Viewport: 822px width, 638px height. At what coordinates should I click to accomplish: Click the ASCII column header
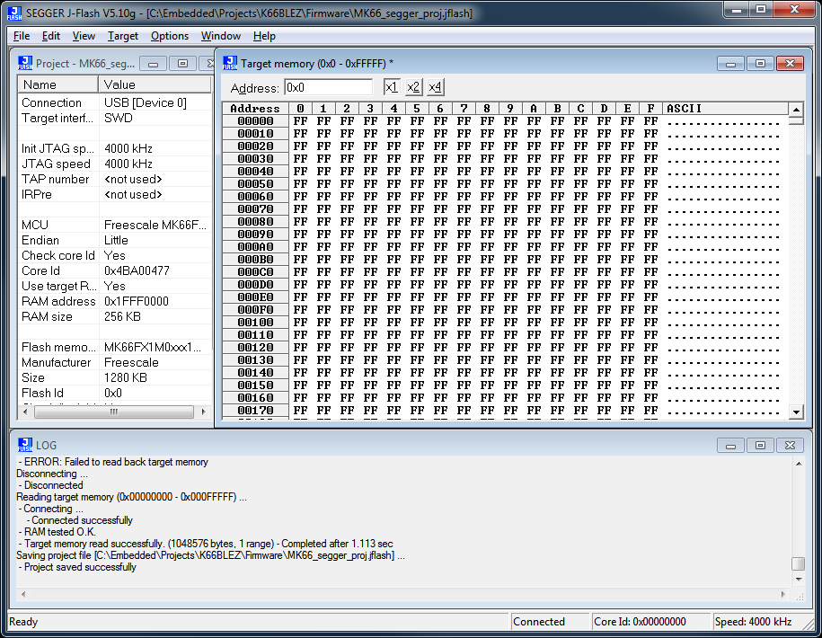[x=726, y=109]
